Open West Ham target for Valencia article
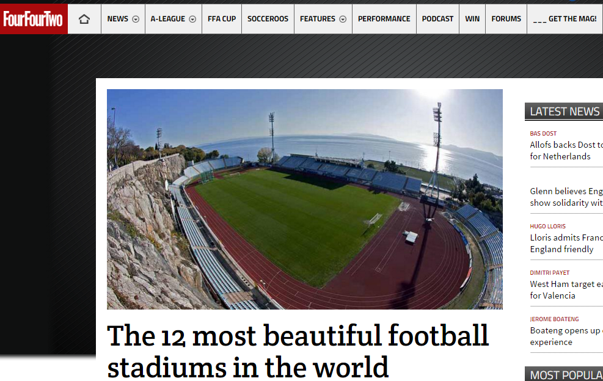603x381 pixels. 566,290
